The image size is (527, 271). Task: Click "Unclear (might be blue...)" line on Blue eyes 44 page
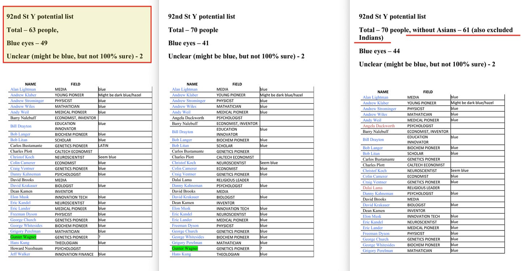pos(427,64)
